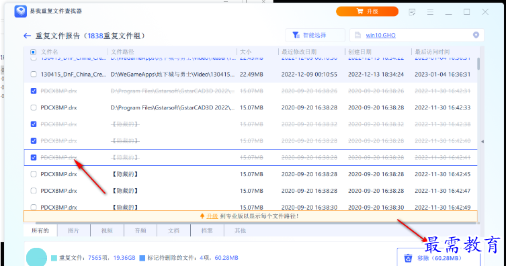
Task: Click the trash icon on the 移除 button
Action: click(x=408, y=258)
